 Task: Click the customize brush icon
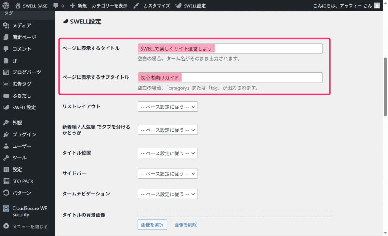click(136, 5)
